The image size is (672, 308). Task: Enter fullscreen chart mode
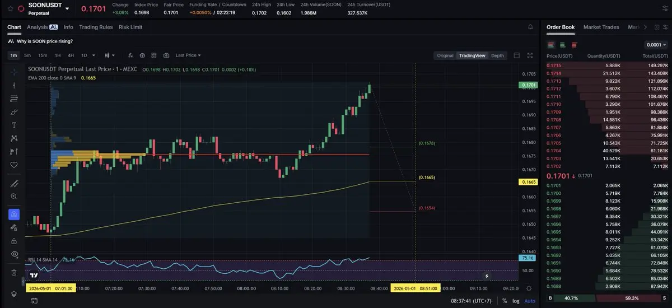[x=530, y=55]
